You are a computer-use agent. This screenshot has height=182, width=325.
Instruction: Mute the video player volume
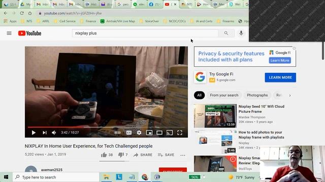(54, 132)
